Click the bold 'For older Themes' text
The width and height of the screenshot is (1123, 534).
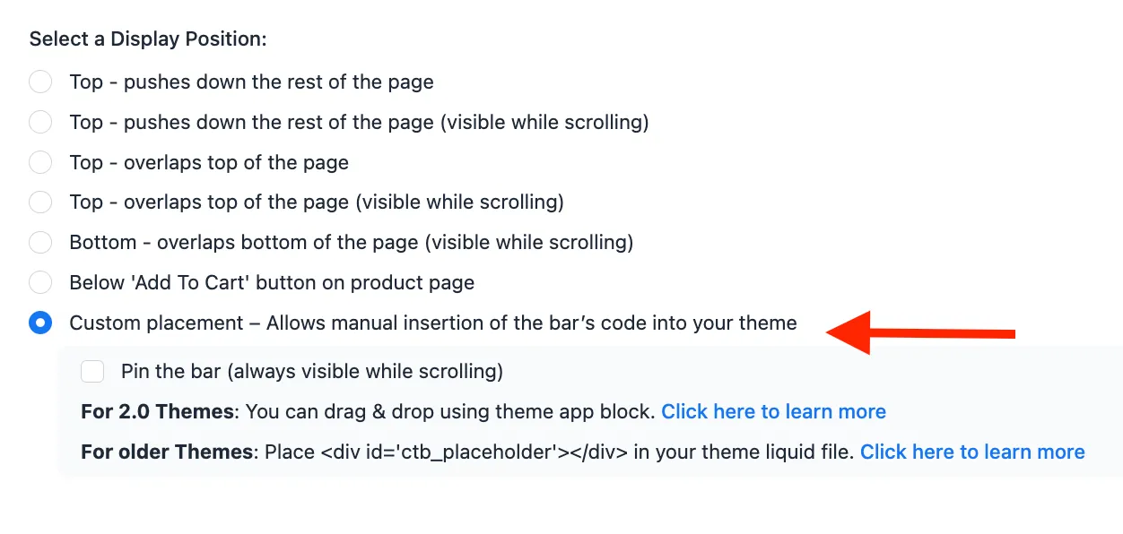(x=167, y=452)
